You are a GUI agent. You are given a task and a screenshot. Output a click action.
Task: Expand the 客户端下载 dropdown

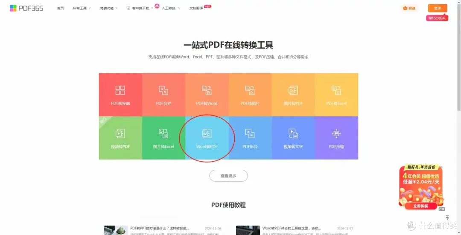click(140, 8)
